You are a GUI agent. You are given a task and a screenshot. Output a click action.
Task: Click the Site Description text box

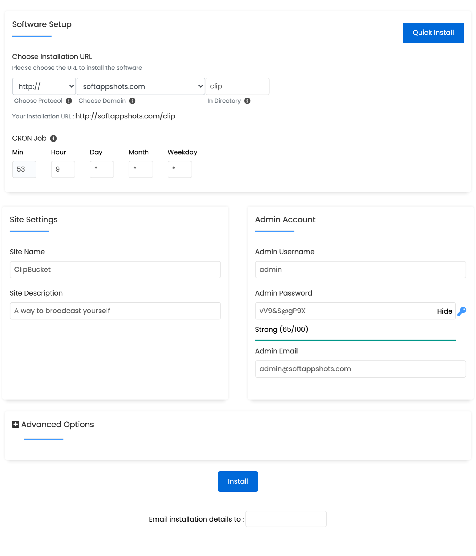(x=115, y=311)
